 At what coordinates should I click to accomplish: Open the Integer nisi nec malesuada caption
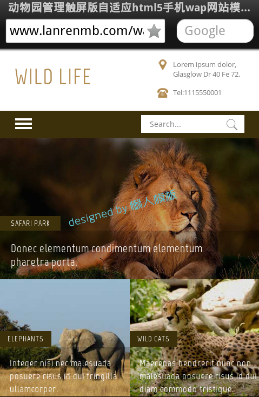pos(63,376)
